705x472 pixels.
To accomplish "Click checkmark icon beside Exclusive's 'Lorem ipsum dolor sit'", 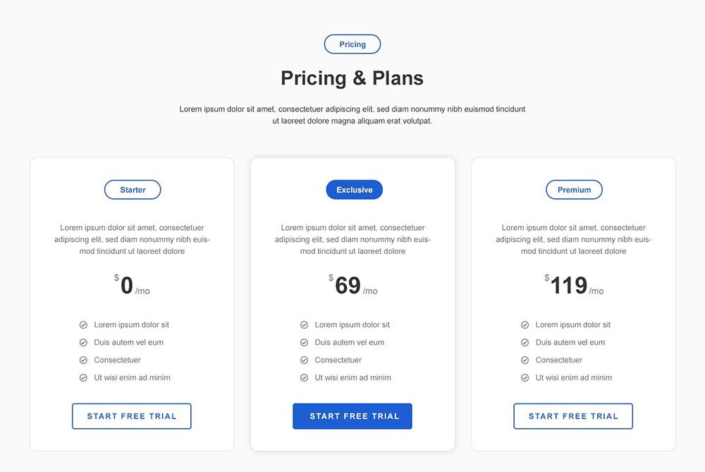I will click(304, 325).
